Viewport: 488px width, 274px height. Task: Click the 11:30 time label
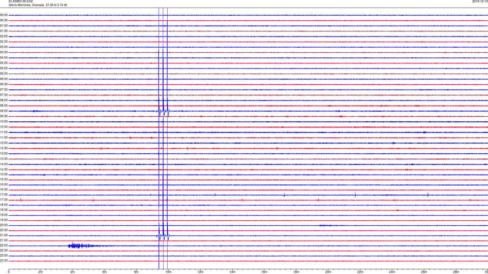(x=4, y=138)
